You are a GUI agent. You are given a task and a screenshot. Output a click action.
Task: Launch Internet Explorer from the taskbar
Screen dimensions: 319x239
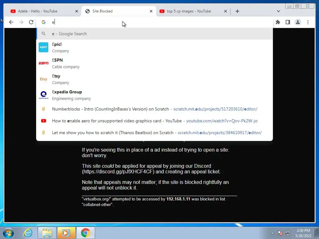tap(27, 233)
